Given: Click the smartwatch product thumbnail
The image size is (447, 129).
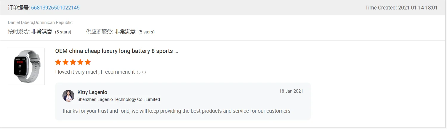Looking at the screenshot, I should (26, 66).
